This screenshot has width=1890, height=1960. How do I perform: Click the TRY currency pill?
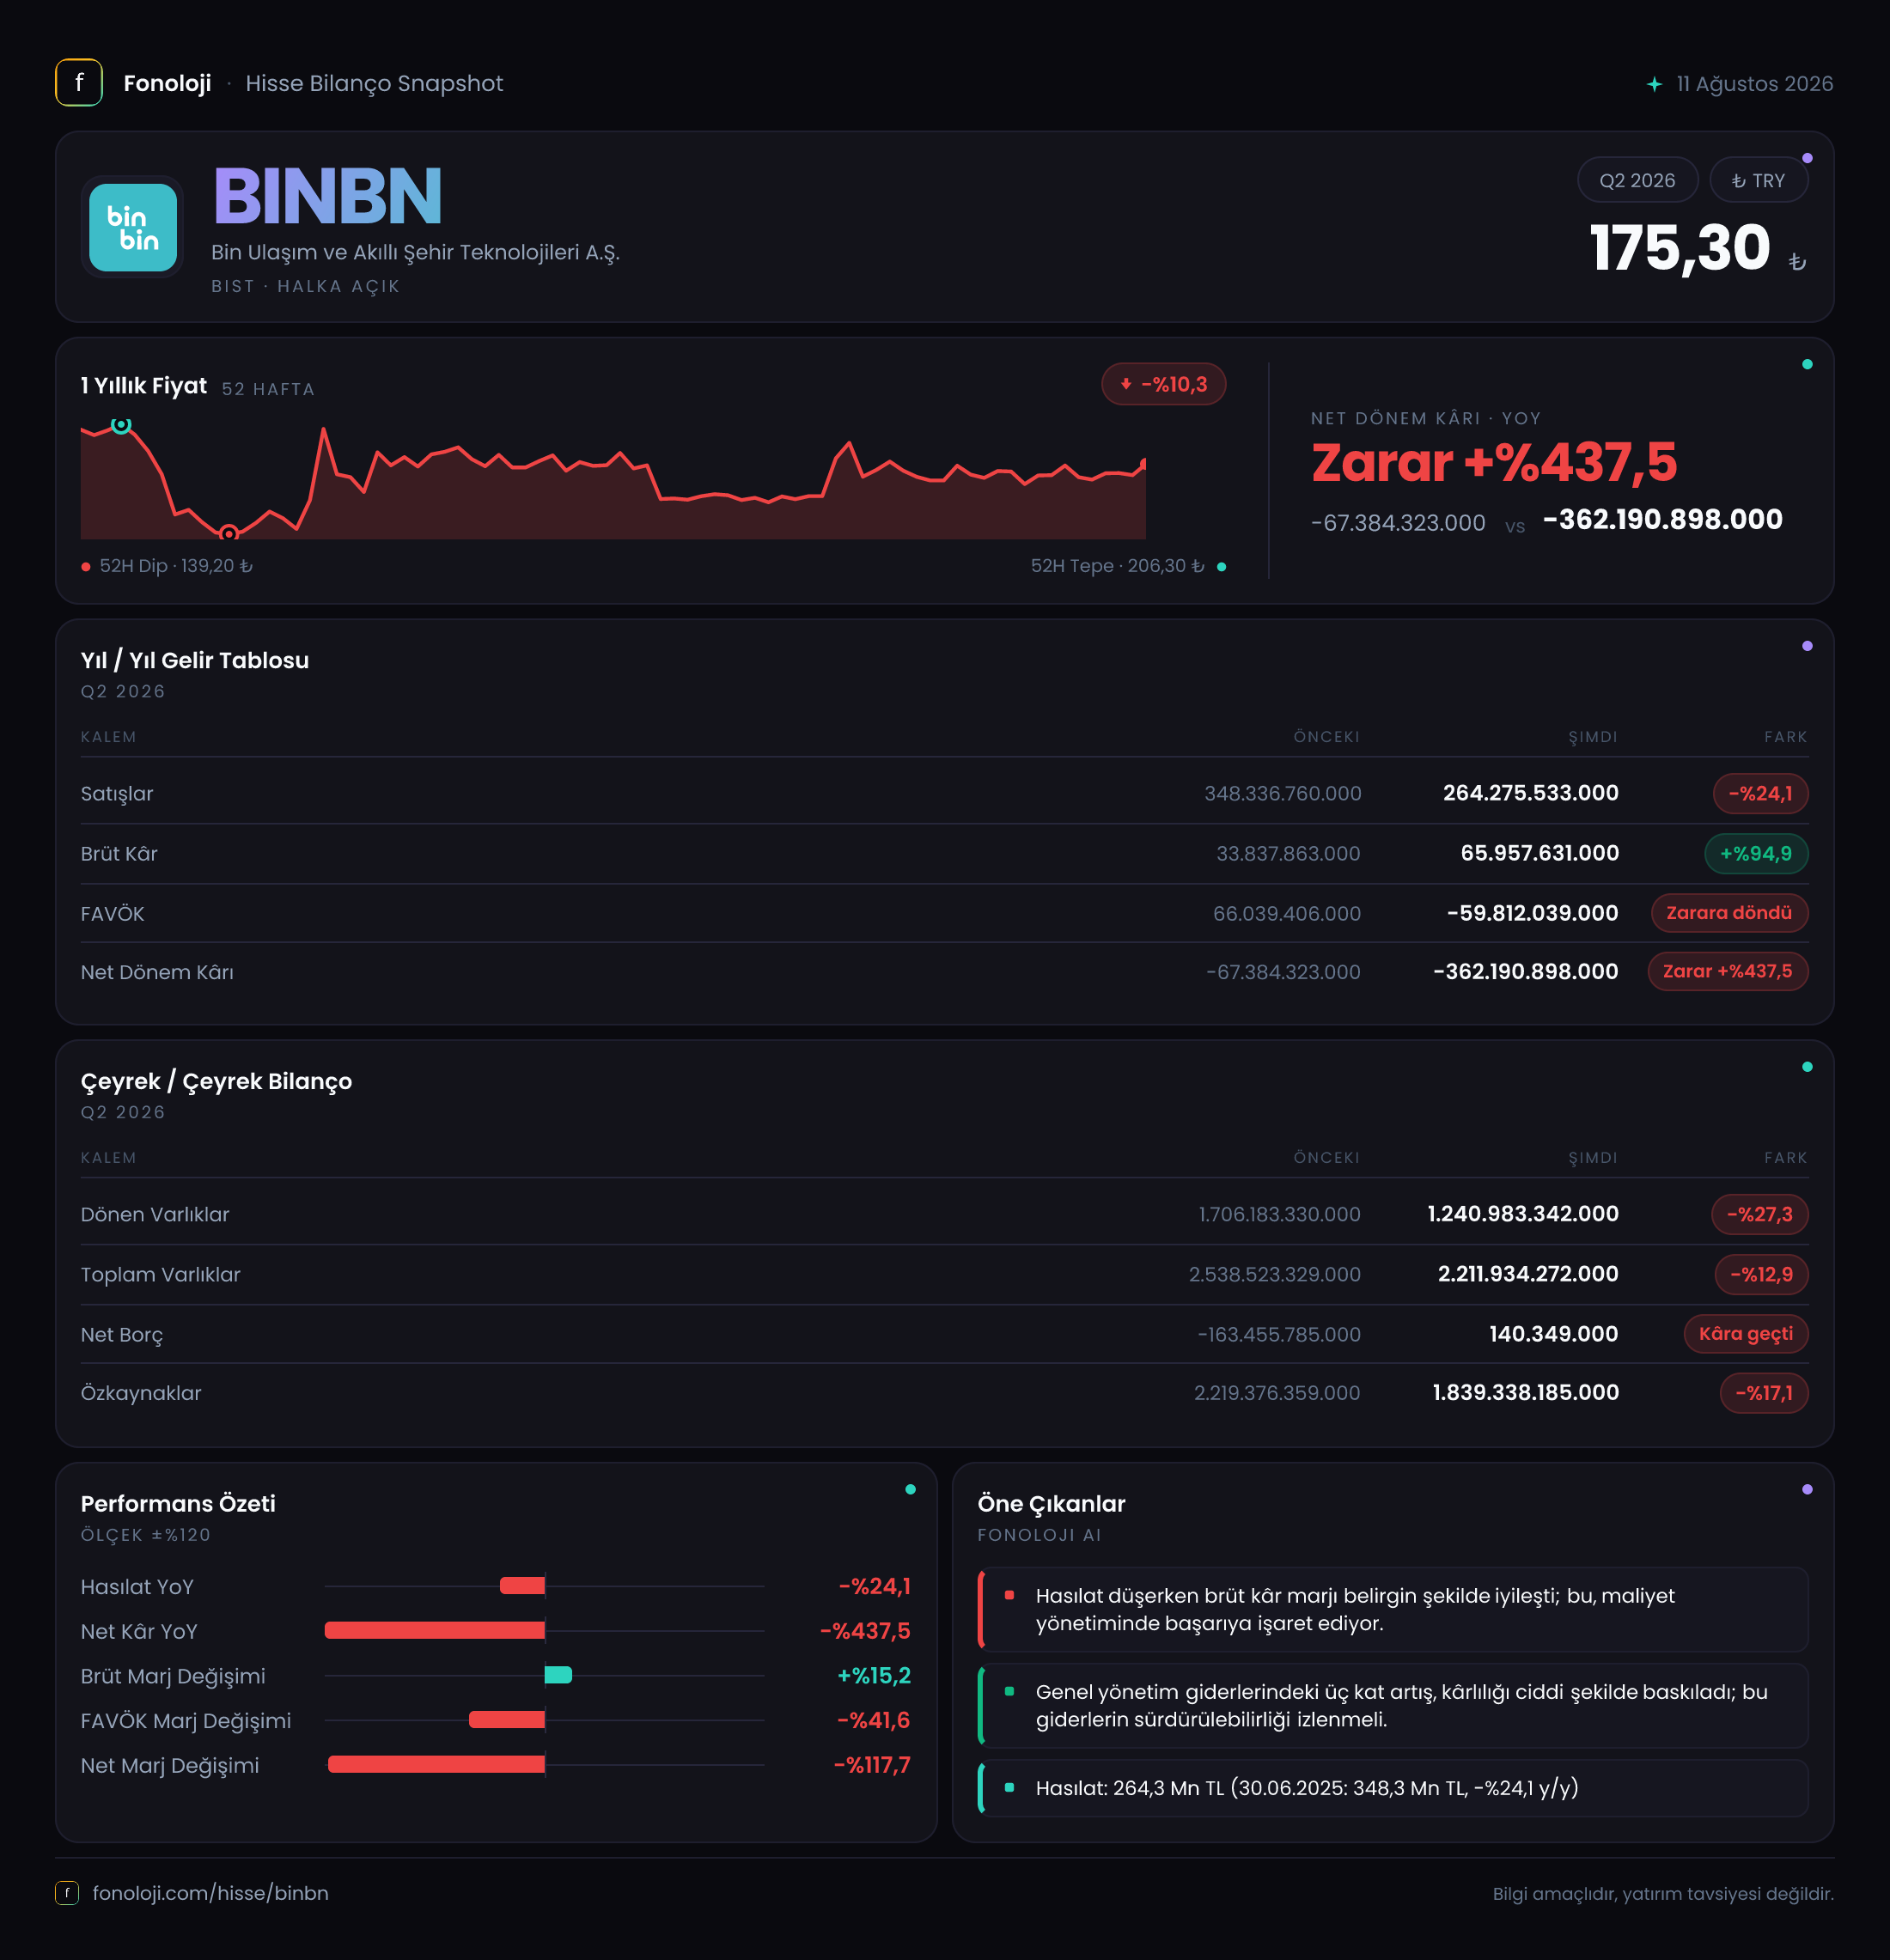(x=1758, y=181)
